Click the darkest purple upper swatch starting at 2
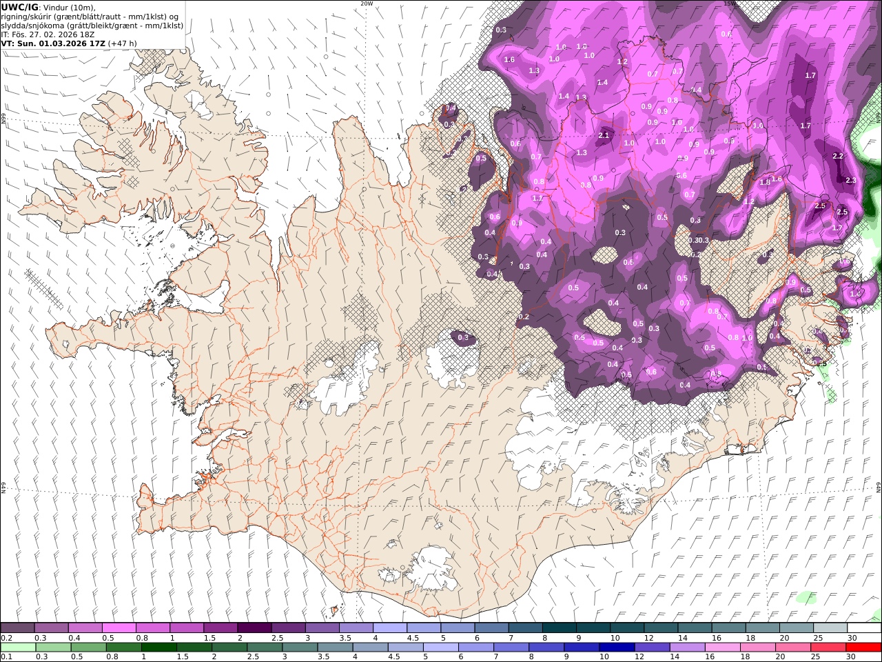882x662 pixels. point(254,628)
